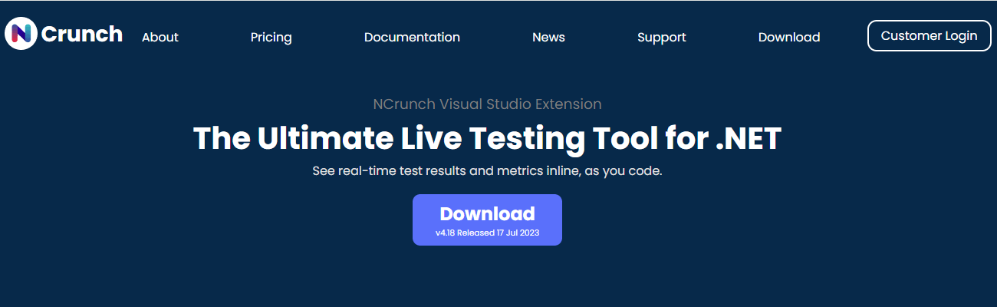Viewport: 997px width, 307px height.
Task: Open the Documentation section
Action: [x=412, y=37]
